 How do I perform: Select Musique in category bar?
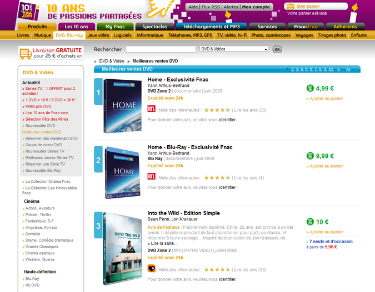(43, 35)
